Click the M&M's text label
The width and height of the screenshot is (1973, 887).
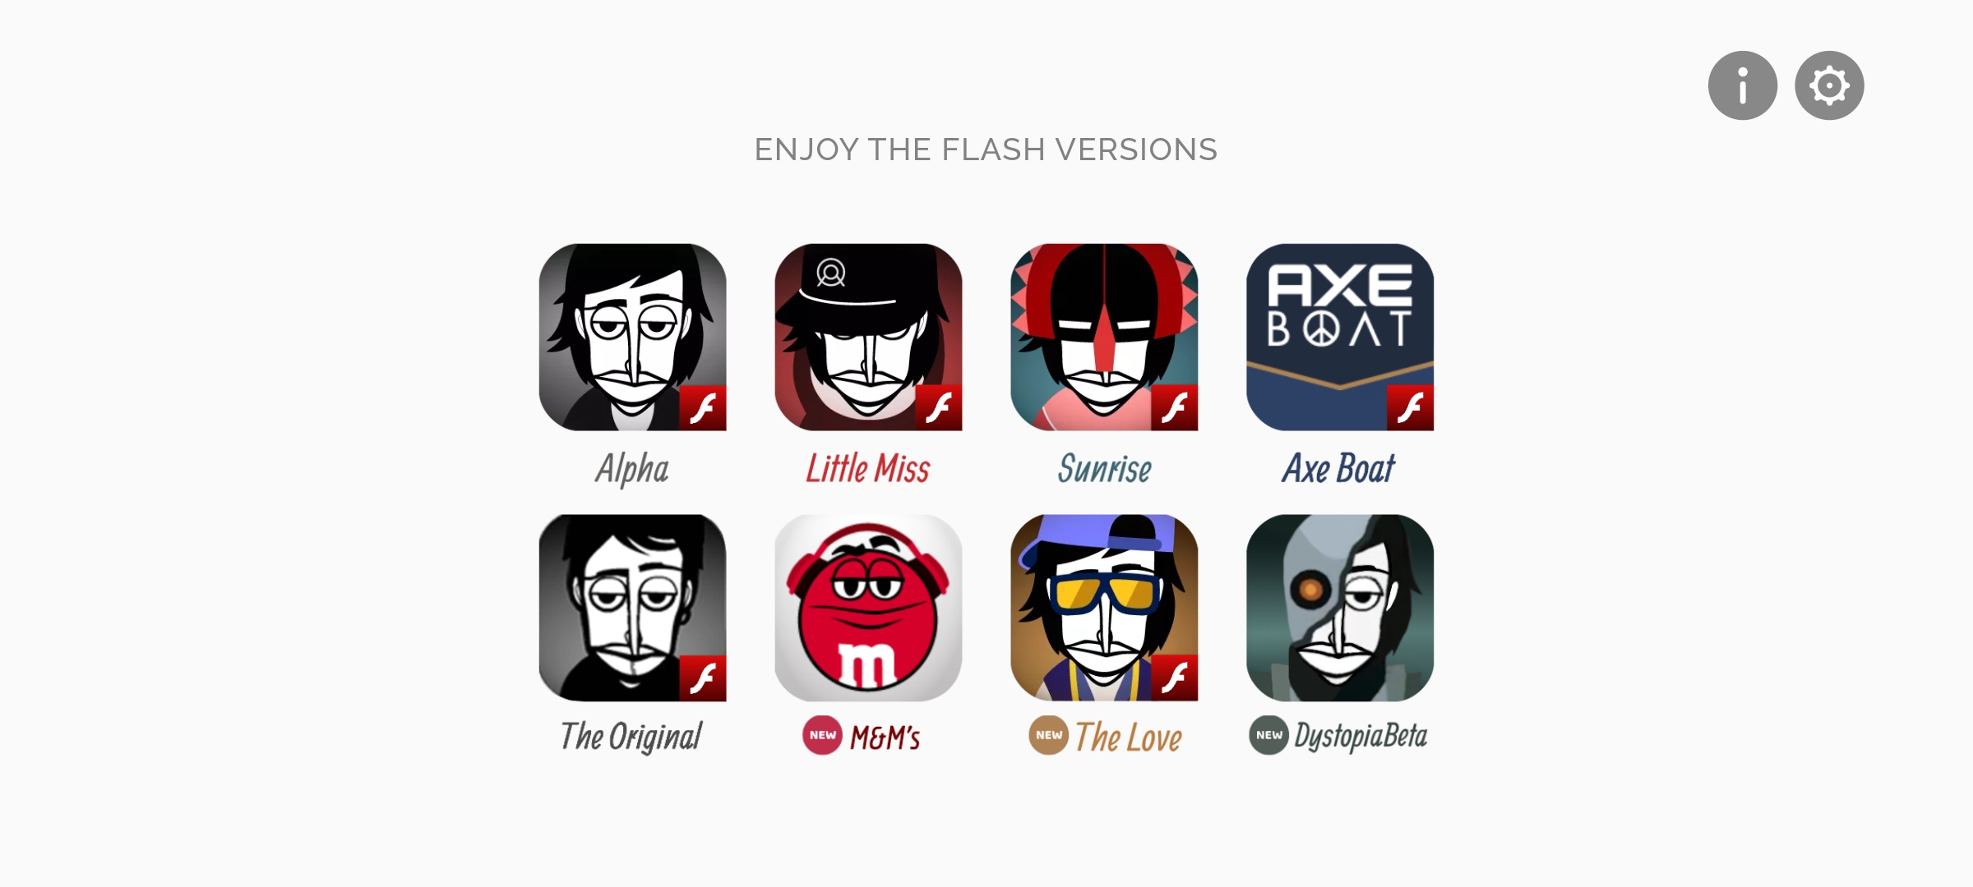pyautogui.click(x=885, y=737)
